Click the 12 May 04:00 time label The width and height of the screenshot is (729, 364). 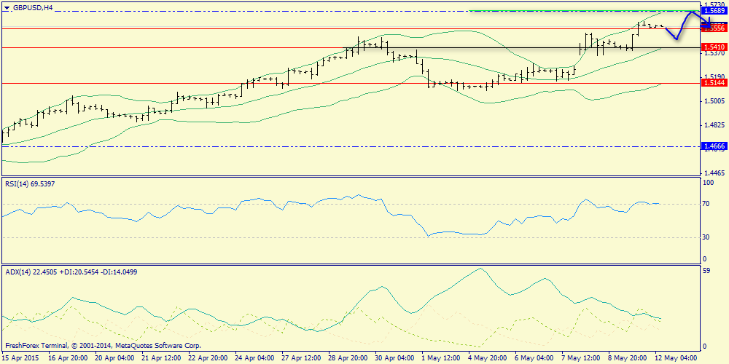coord(677,358)
